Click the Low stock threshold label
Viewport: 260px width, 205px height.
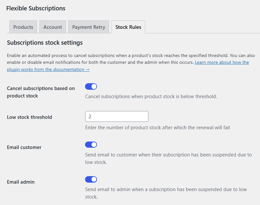pos(29,117)
